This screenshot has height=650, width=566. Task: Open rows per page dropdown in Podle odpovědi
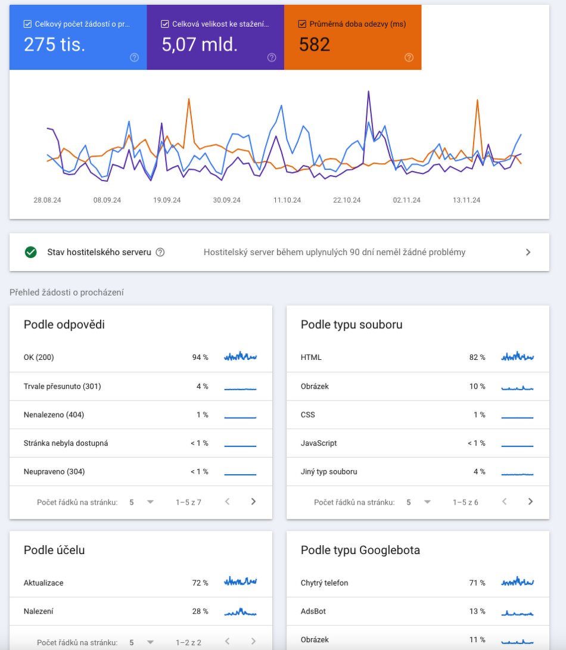[x=141, y=502]
